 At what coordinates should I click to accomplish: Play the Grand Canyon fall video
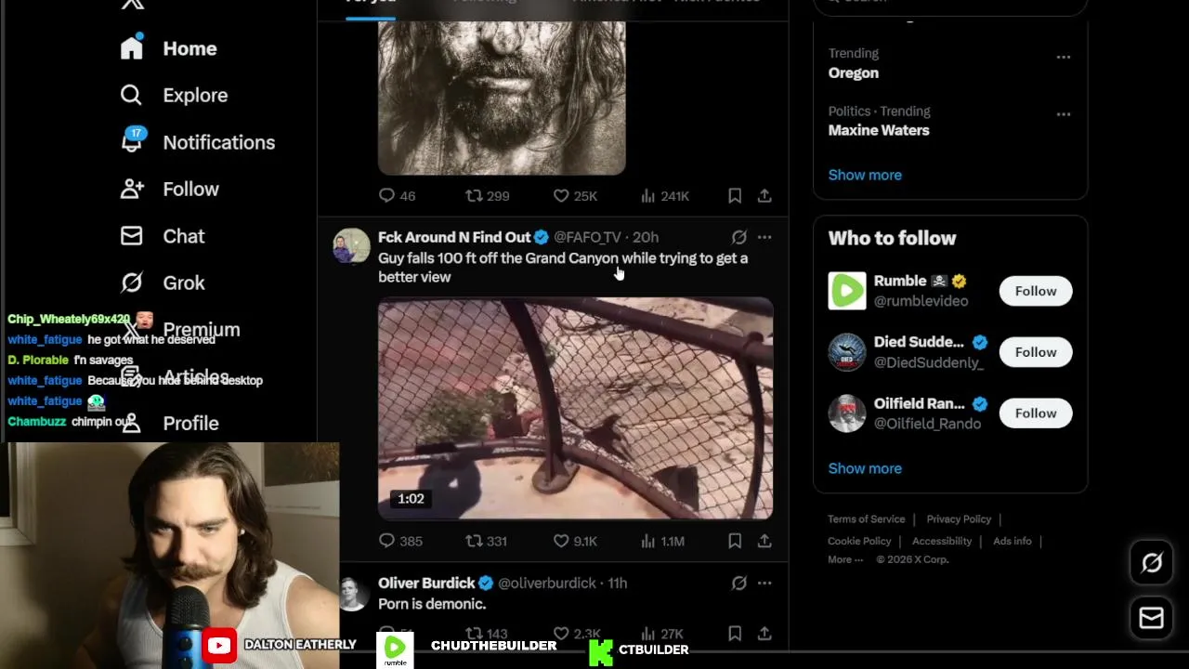[x=575, y=408]
